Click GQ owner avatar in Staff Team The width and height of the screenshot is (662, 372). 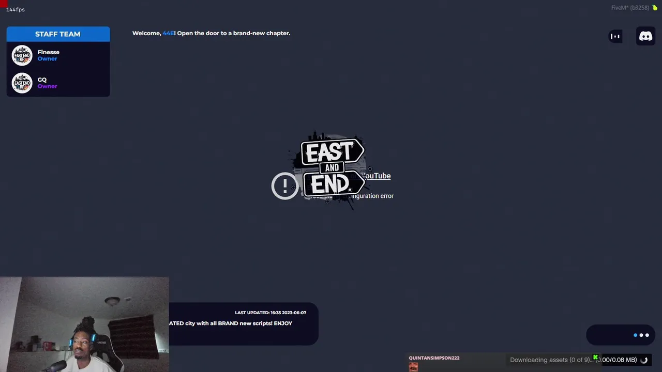[x=22, y=83]
